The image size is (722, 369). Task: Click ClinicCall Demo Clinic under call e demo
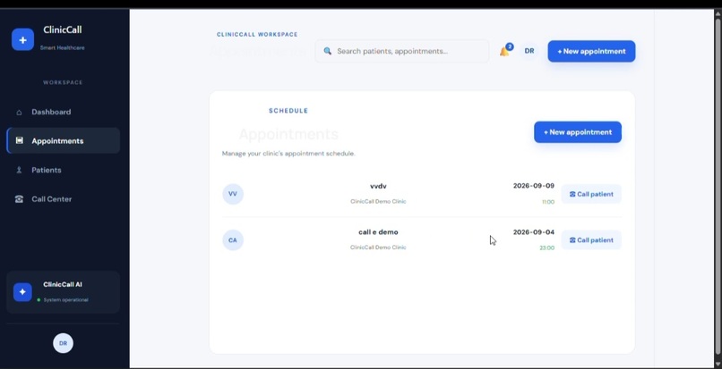(378, 247)
